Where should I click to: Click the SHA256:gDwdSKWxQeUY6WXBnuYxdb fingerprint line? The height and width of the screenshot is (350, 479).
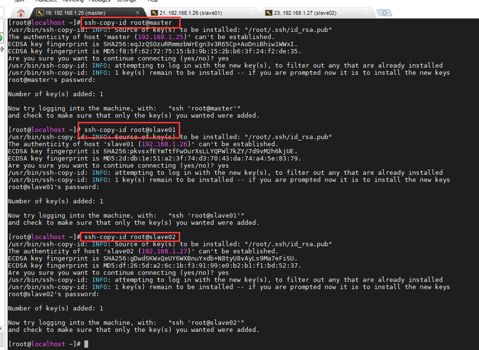coord(153,258)
